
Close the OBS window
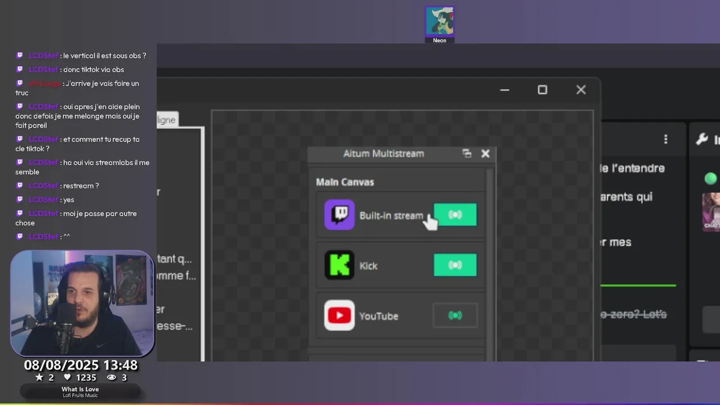581,90
